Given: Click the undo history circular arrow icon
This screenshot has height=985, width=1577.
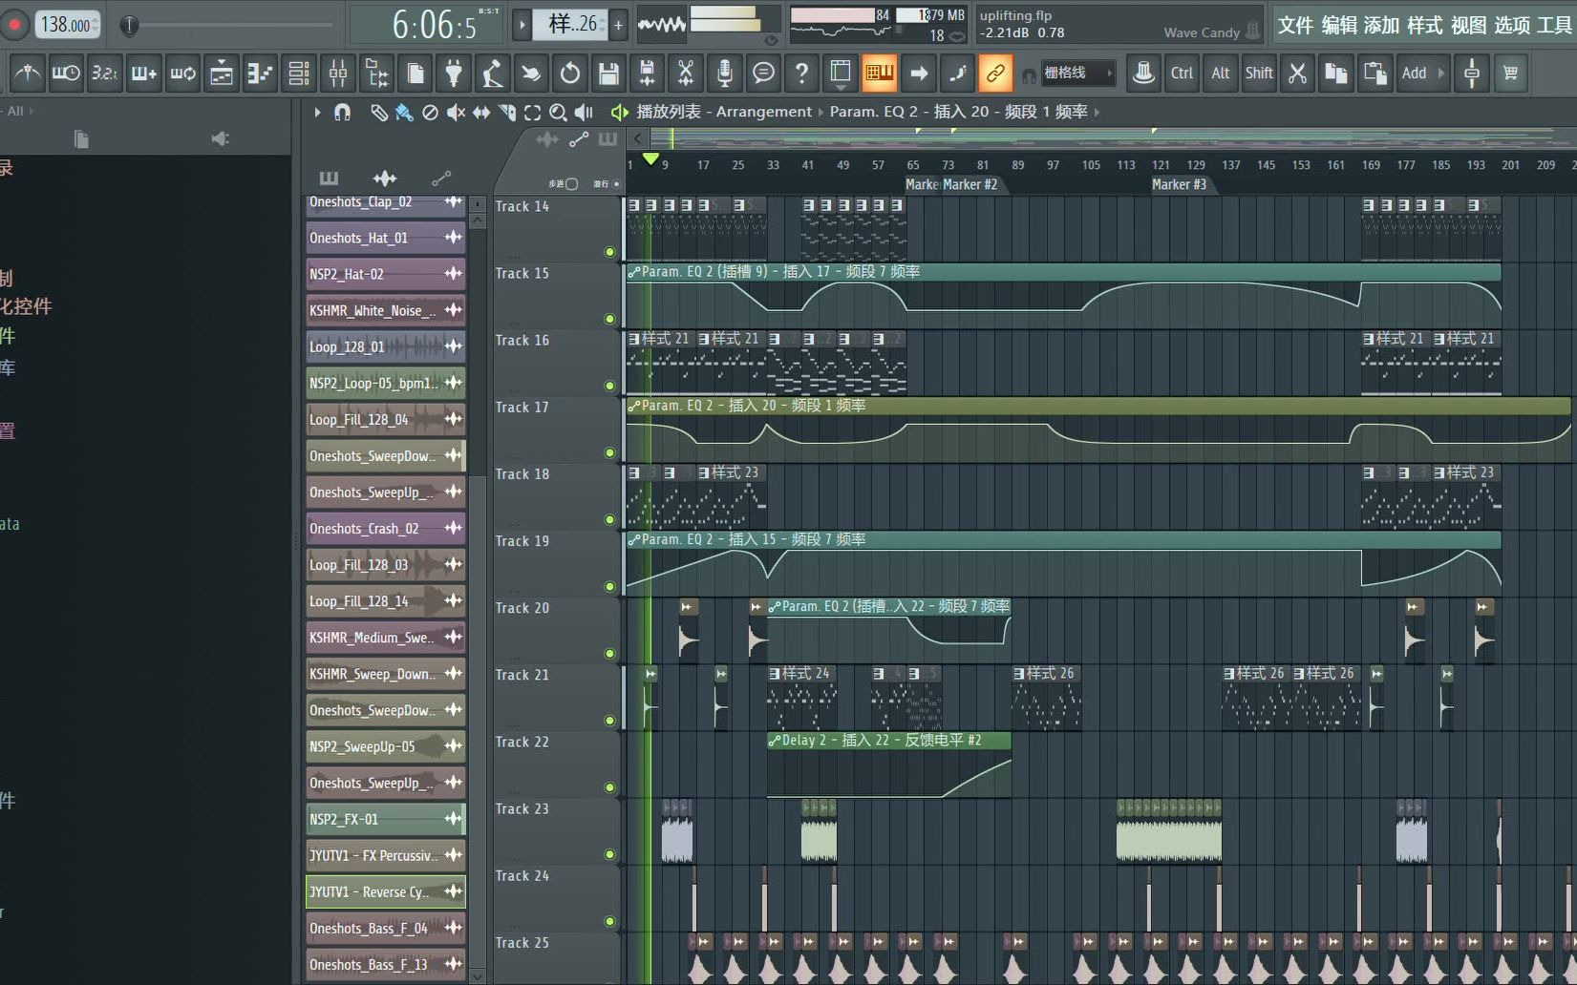Looking at the screenshot, I should pyautogui.click(x=570, y=73).
